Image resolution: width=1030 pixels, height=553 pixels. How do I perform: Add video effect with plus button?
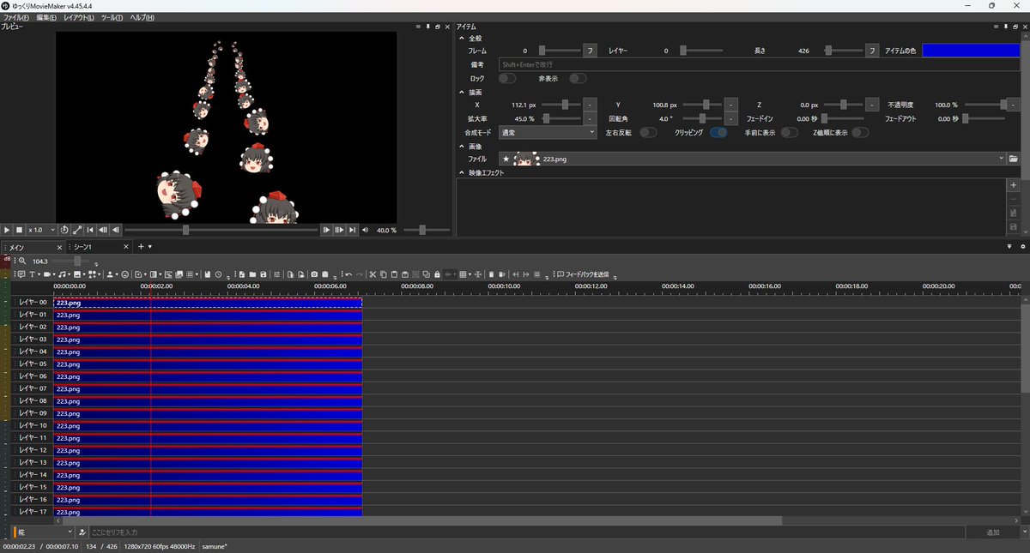1014,185
